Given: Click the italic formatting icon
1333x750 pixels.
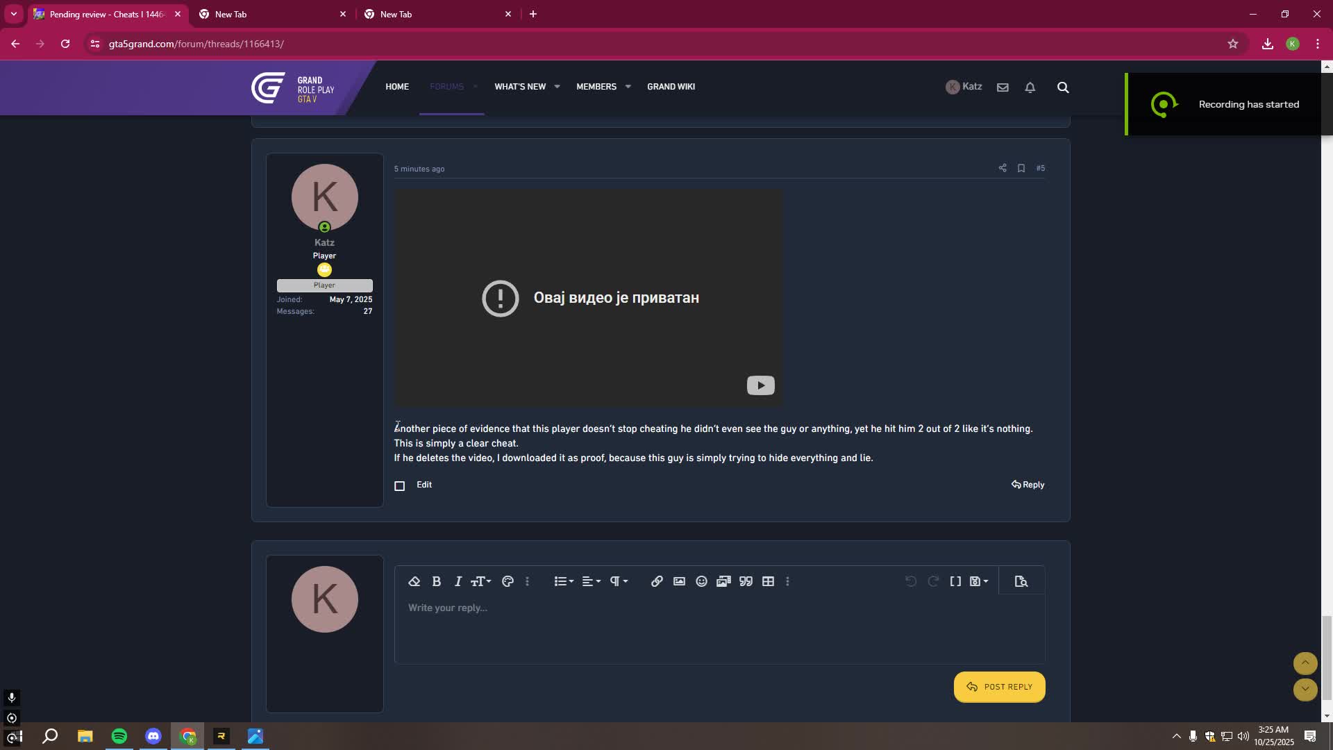Looking at the screenshot, I should (458, 582).
